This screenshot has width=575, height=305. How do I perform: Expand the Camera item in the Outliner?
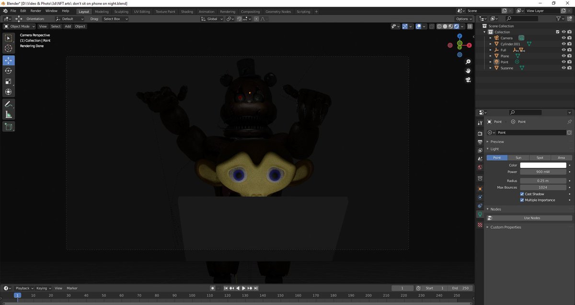point(491,38)
